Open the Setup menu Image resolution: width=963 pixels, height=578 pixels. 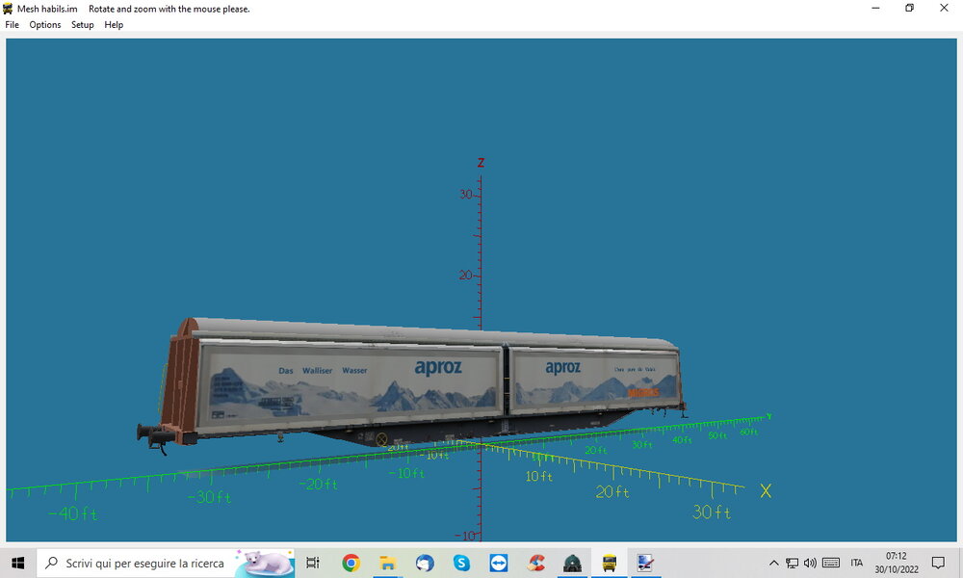tap(82, 25)
